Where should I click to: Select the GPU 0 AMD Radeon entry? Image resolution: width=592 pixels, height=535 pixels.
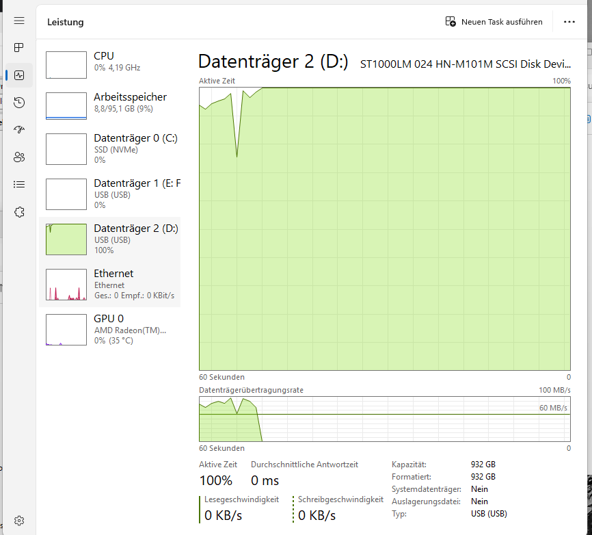click(110, 329)
